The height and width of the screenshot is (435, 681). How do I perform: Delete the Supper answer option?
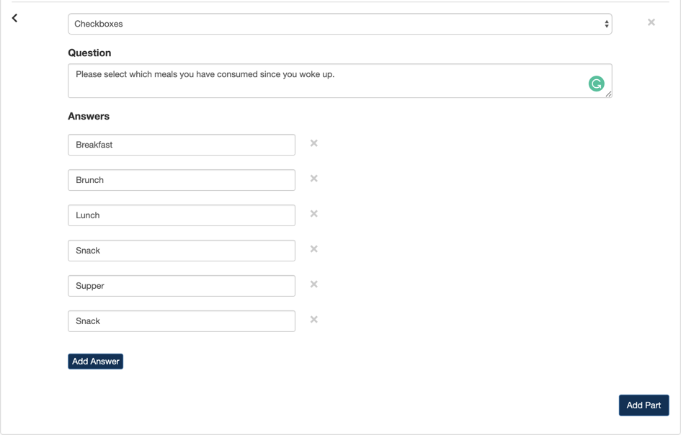pyautogui.click(x=314, y=284)
